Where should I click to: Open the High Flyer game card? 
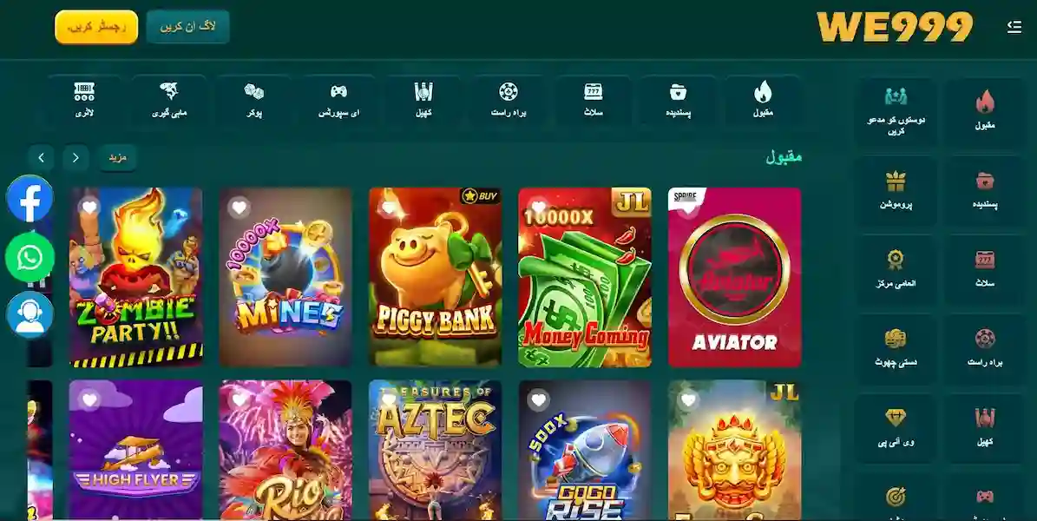[136, 450]
